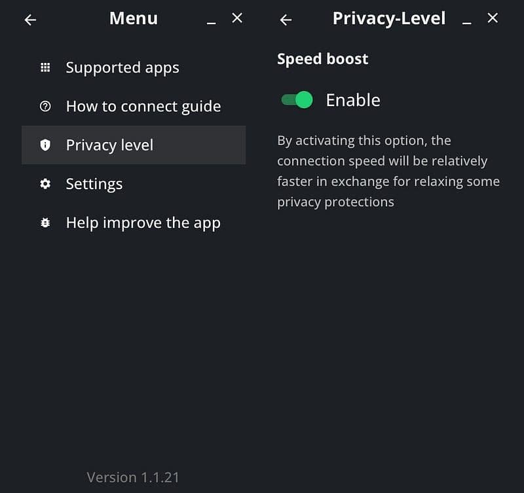Click the bug icon beside Help improve

[45, 223]
